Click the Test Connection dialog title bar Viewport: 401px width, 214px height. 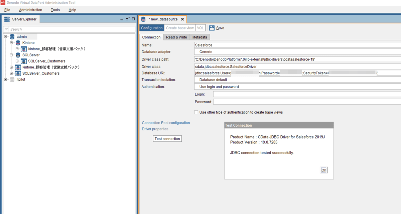click(x=279, y=125)
